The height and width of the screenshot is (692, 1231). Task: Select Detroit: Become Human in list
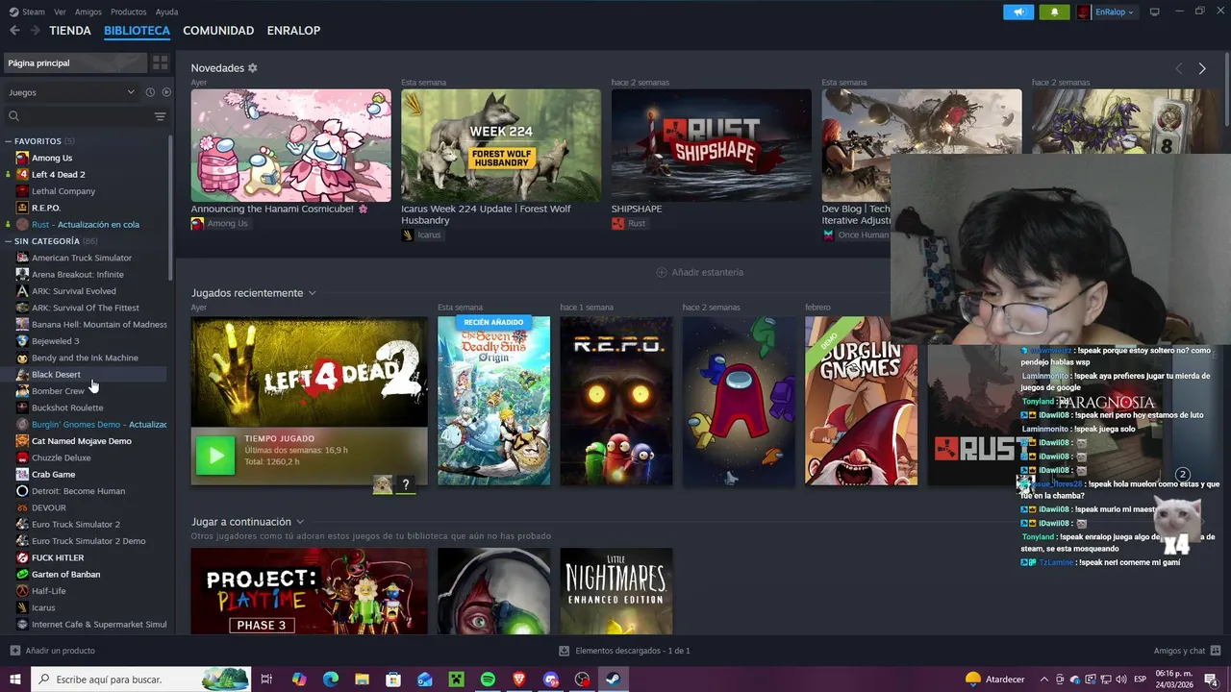[x=78, y=491]
